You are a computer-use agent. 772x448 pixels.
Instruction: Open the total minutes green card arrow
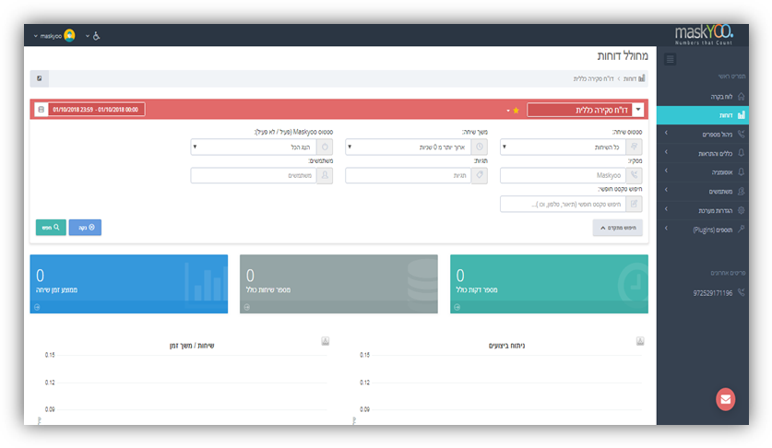tap(457, 307)
